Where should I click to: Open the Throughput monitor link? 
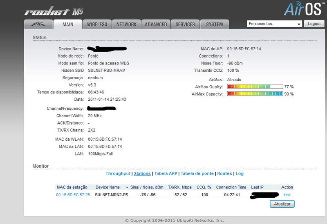tap(118, 173)
